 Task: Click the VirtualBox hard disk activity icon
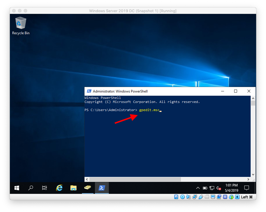[x=176, y=197]
